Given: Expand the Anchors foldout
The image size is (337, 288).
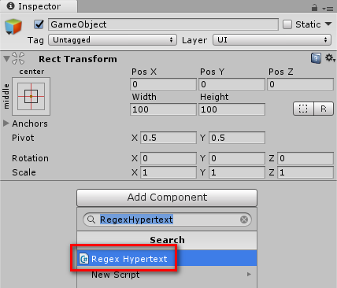Looking at the screenshot, I should 6,123.
